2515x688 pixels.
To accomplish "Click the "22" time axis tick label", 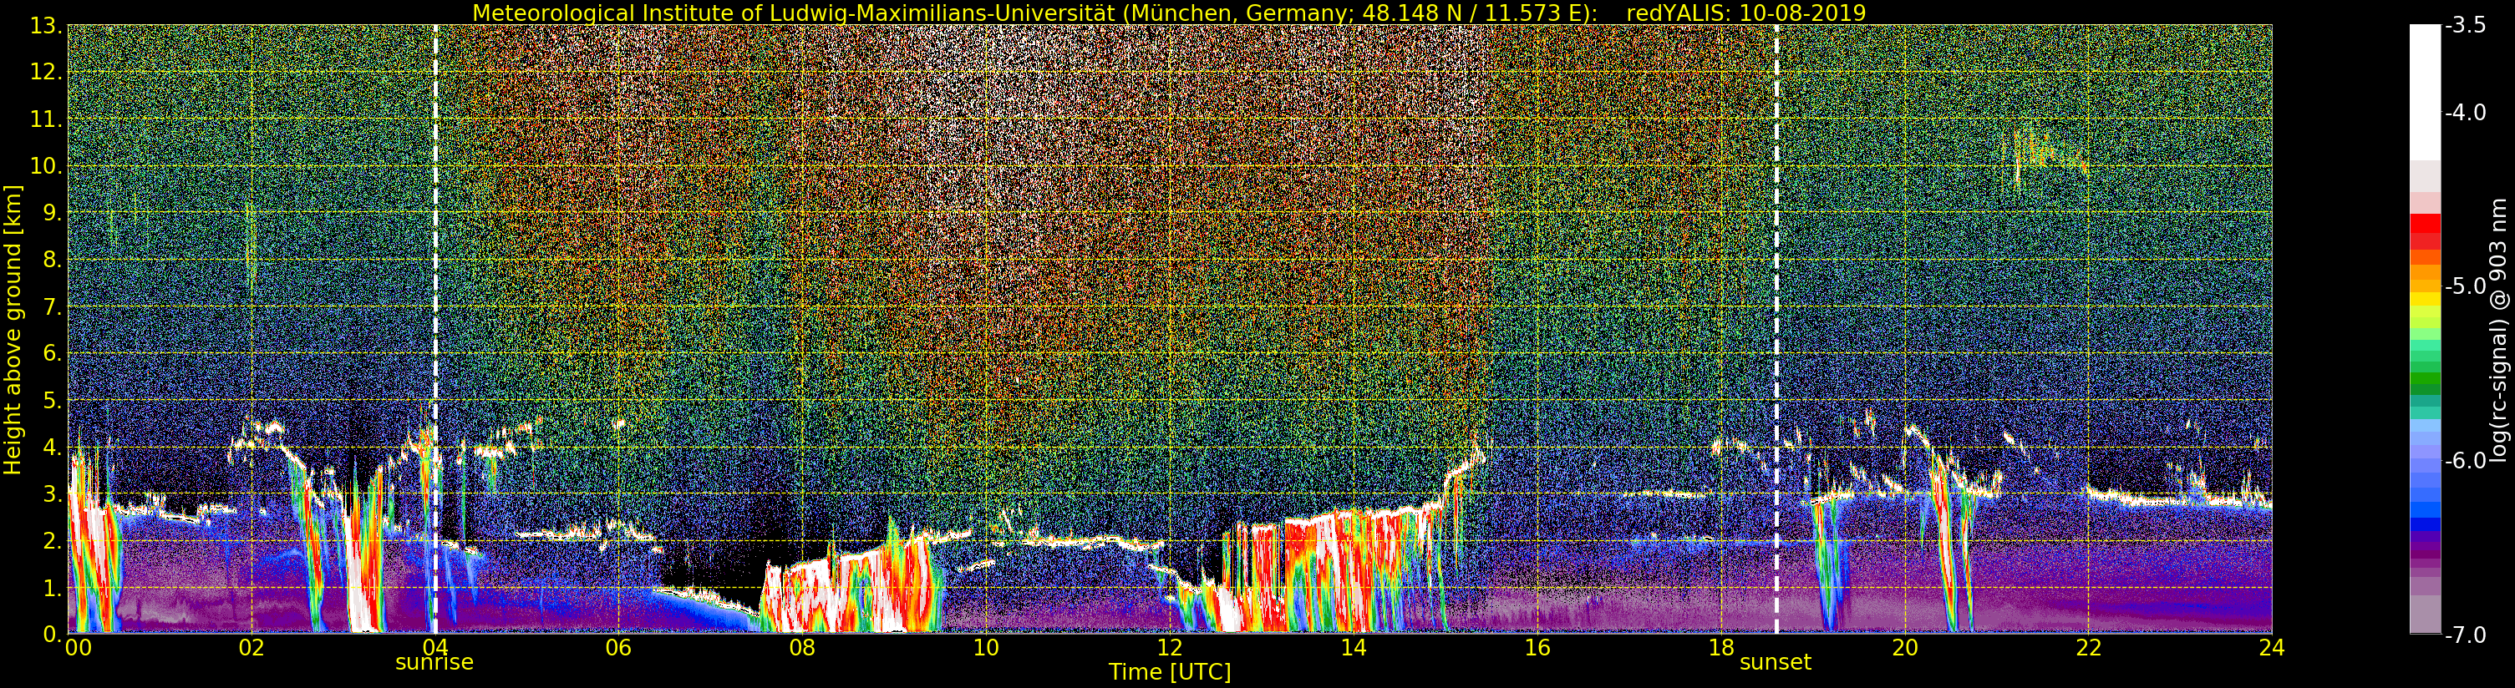I will (2088, 647).
